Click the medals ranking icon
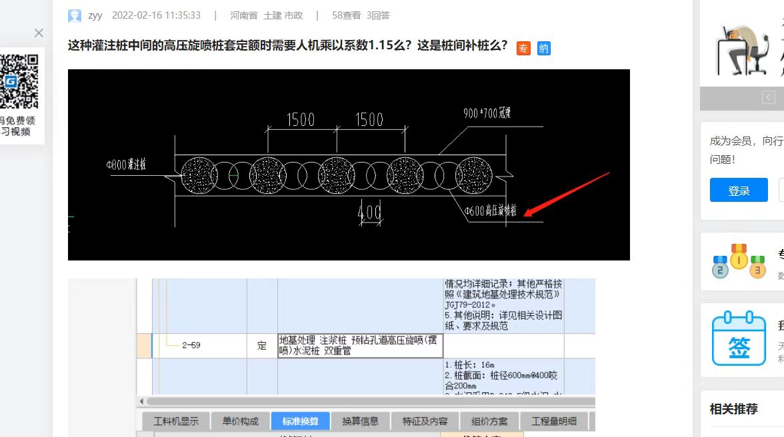This screenshot has height=437, width=784. [x=739, y=261]
